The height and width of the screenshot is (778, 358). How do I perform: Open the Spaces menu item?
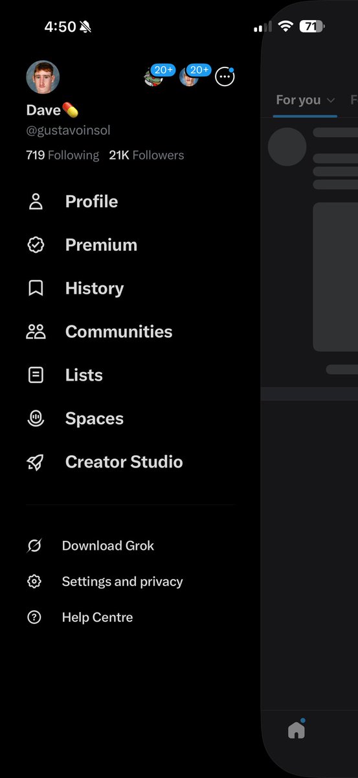pyautogui.click(x=95, y=419)
